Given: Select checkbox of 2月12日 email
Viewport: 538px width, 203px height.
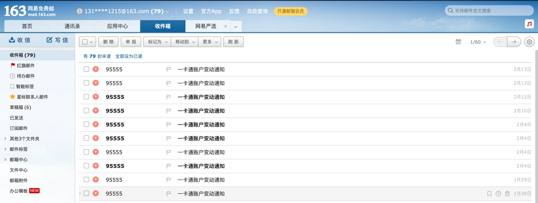Looking at the screenshot, I should click(86, 97).
